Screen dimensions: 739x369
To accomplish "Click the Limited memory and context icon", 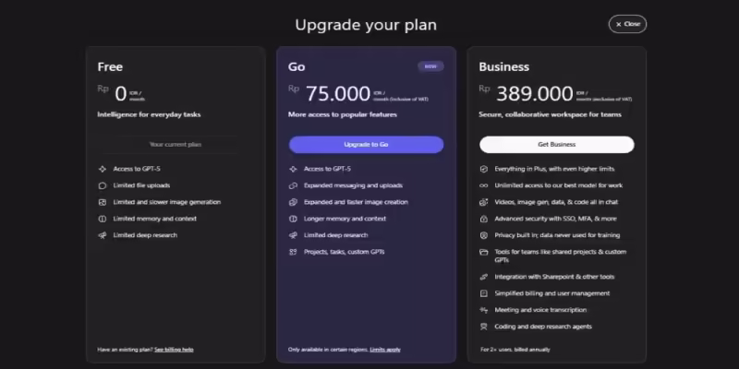I will pyautogui.click(x=103, y=219).
